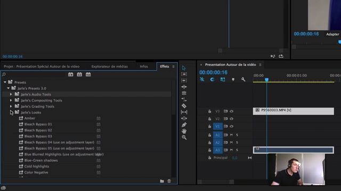Target the A2 audio track

pyautogui.click(x=218, y=143)
